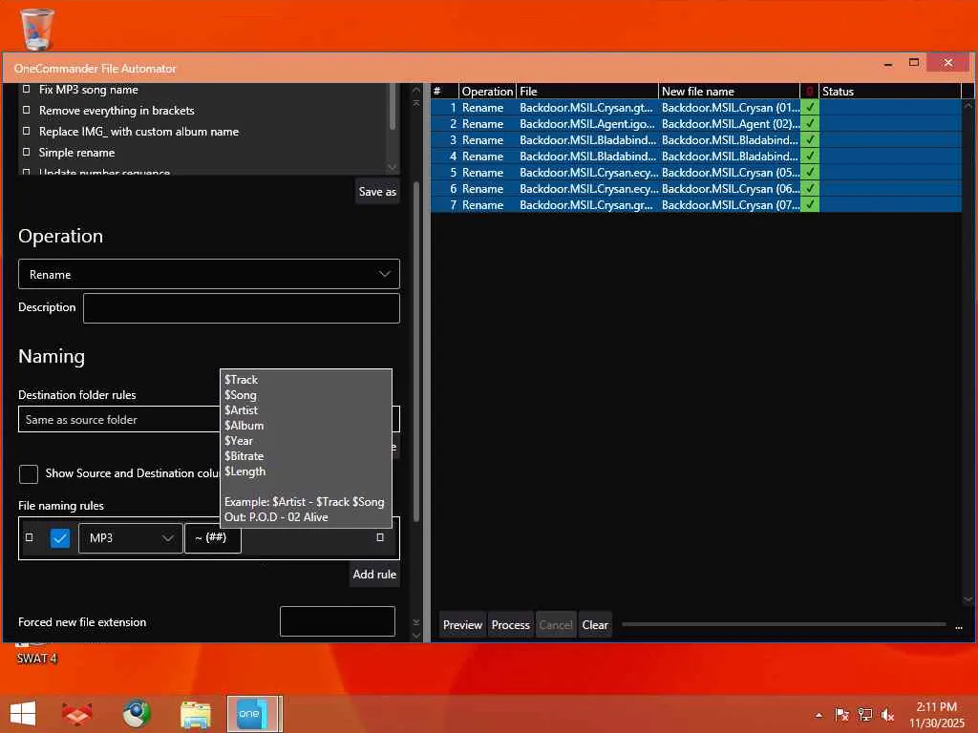
Task: Jump to bottom with the double-down panel icon
Action: coord(416,621)
